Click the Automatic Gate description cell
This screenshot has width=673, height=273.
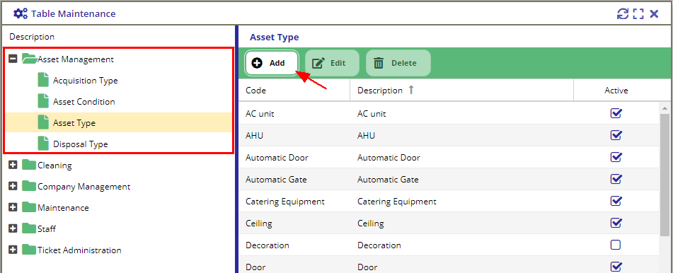462,179
